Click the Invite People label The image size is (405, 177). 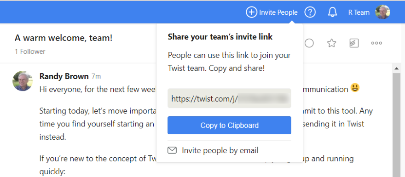click(x=278, y=12)
